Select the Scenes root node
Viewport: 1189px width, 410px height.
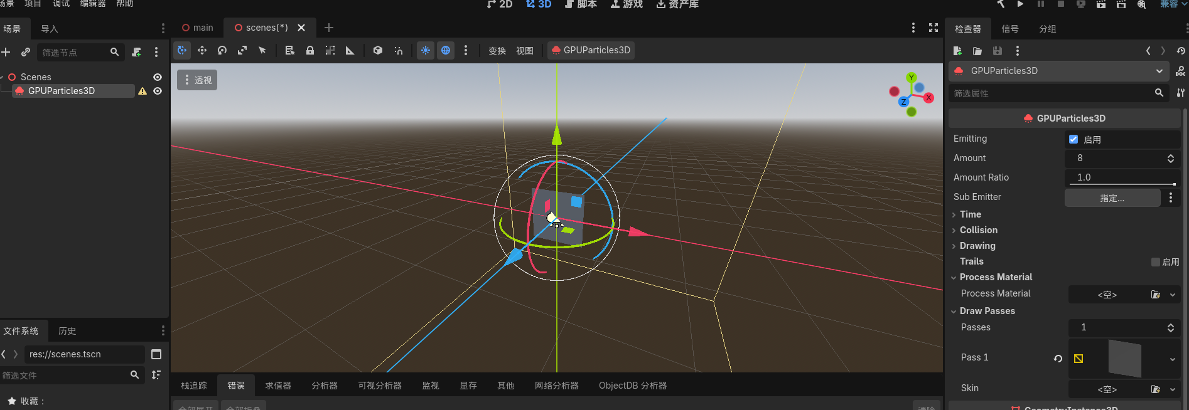(36, 77)
